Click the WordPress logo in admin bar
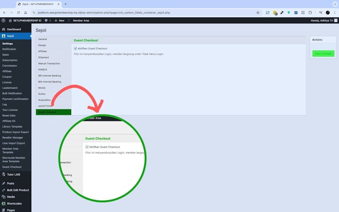The width and height of the screenshot is (339, 212). 4,21
